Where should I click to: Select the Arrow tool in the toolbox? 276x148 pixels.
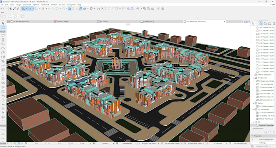(3, 23)
